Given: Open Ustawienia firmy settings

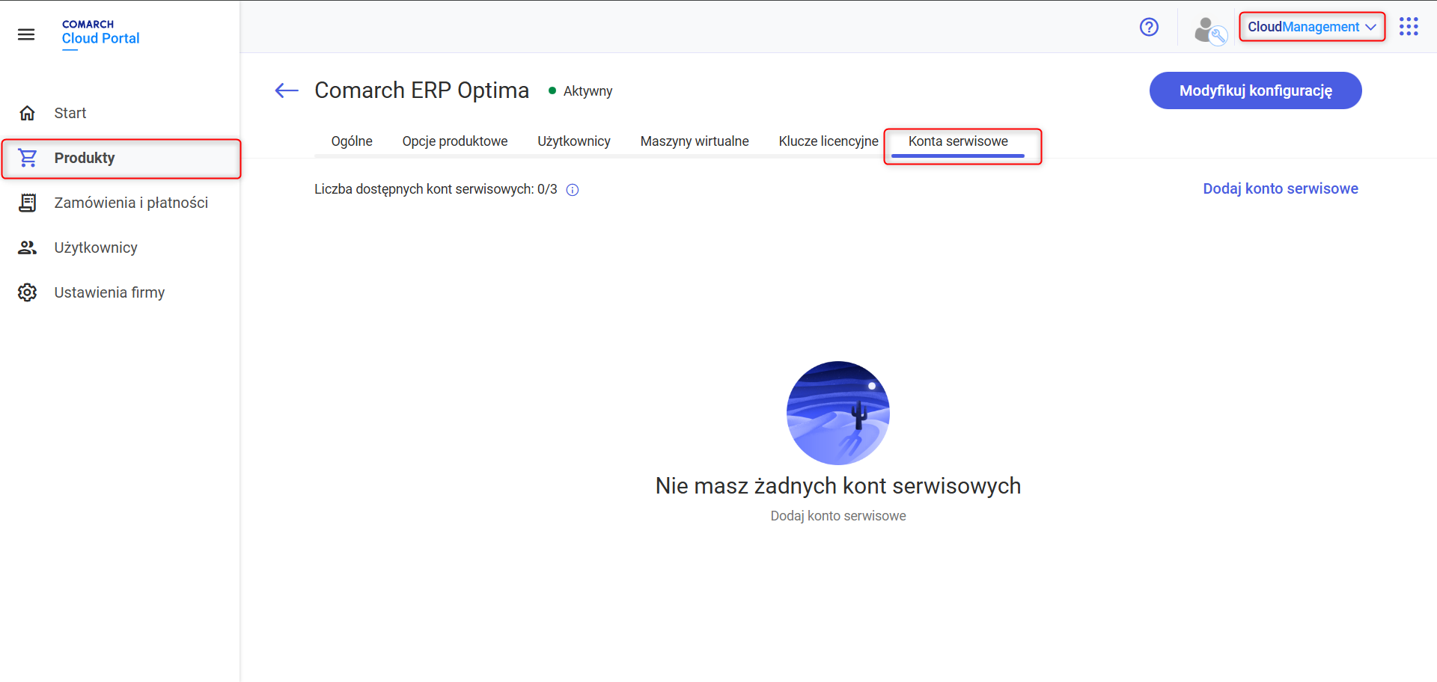Looking at the screenshot, I should pyautogui.click(x=109, y=292).
